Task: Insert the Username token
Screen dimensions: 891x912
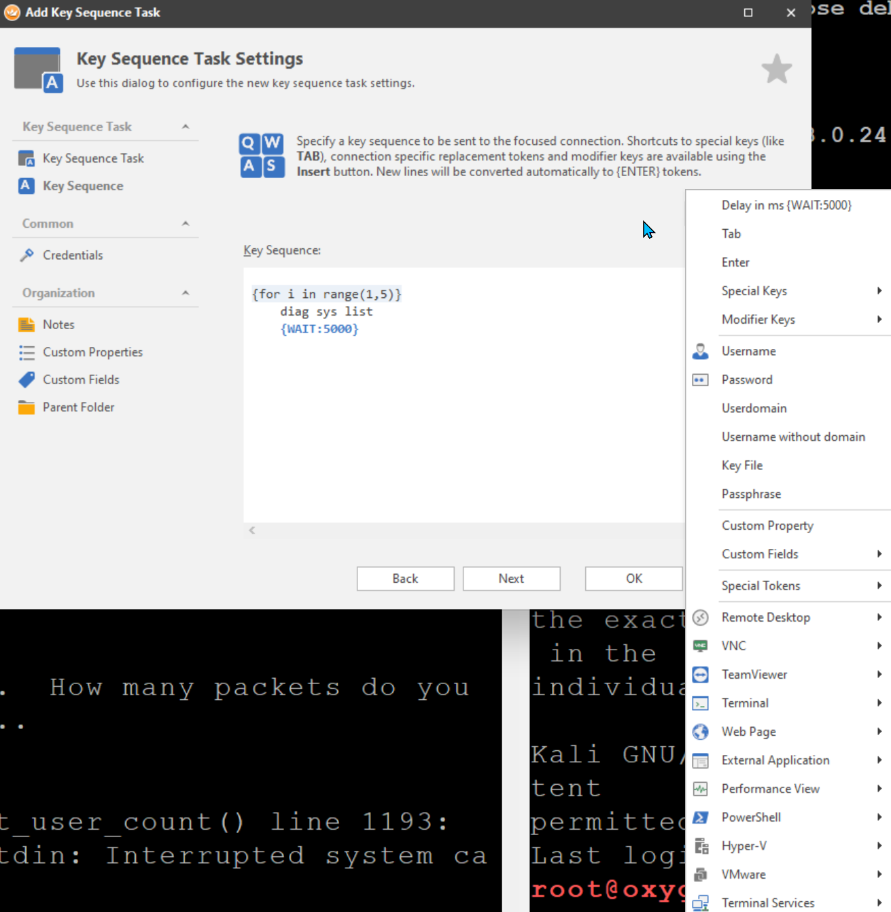Action: pyautogui.click(x=748, y=351)
